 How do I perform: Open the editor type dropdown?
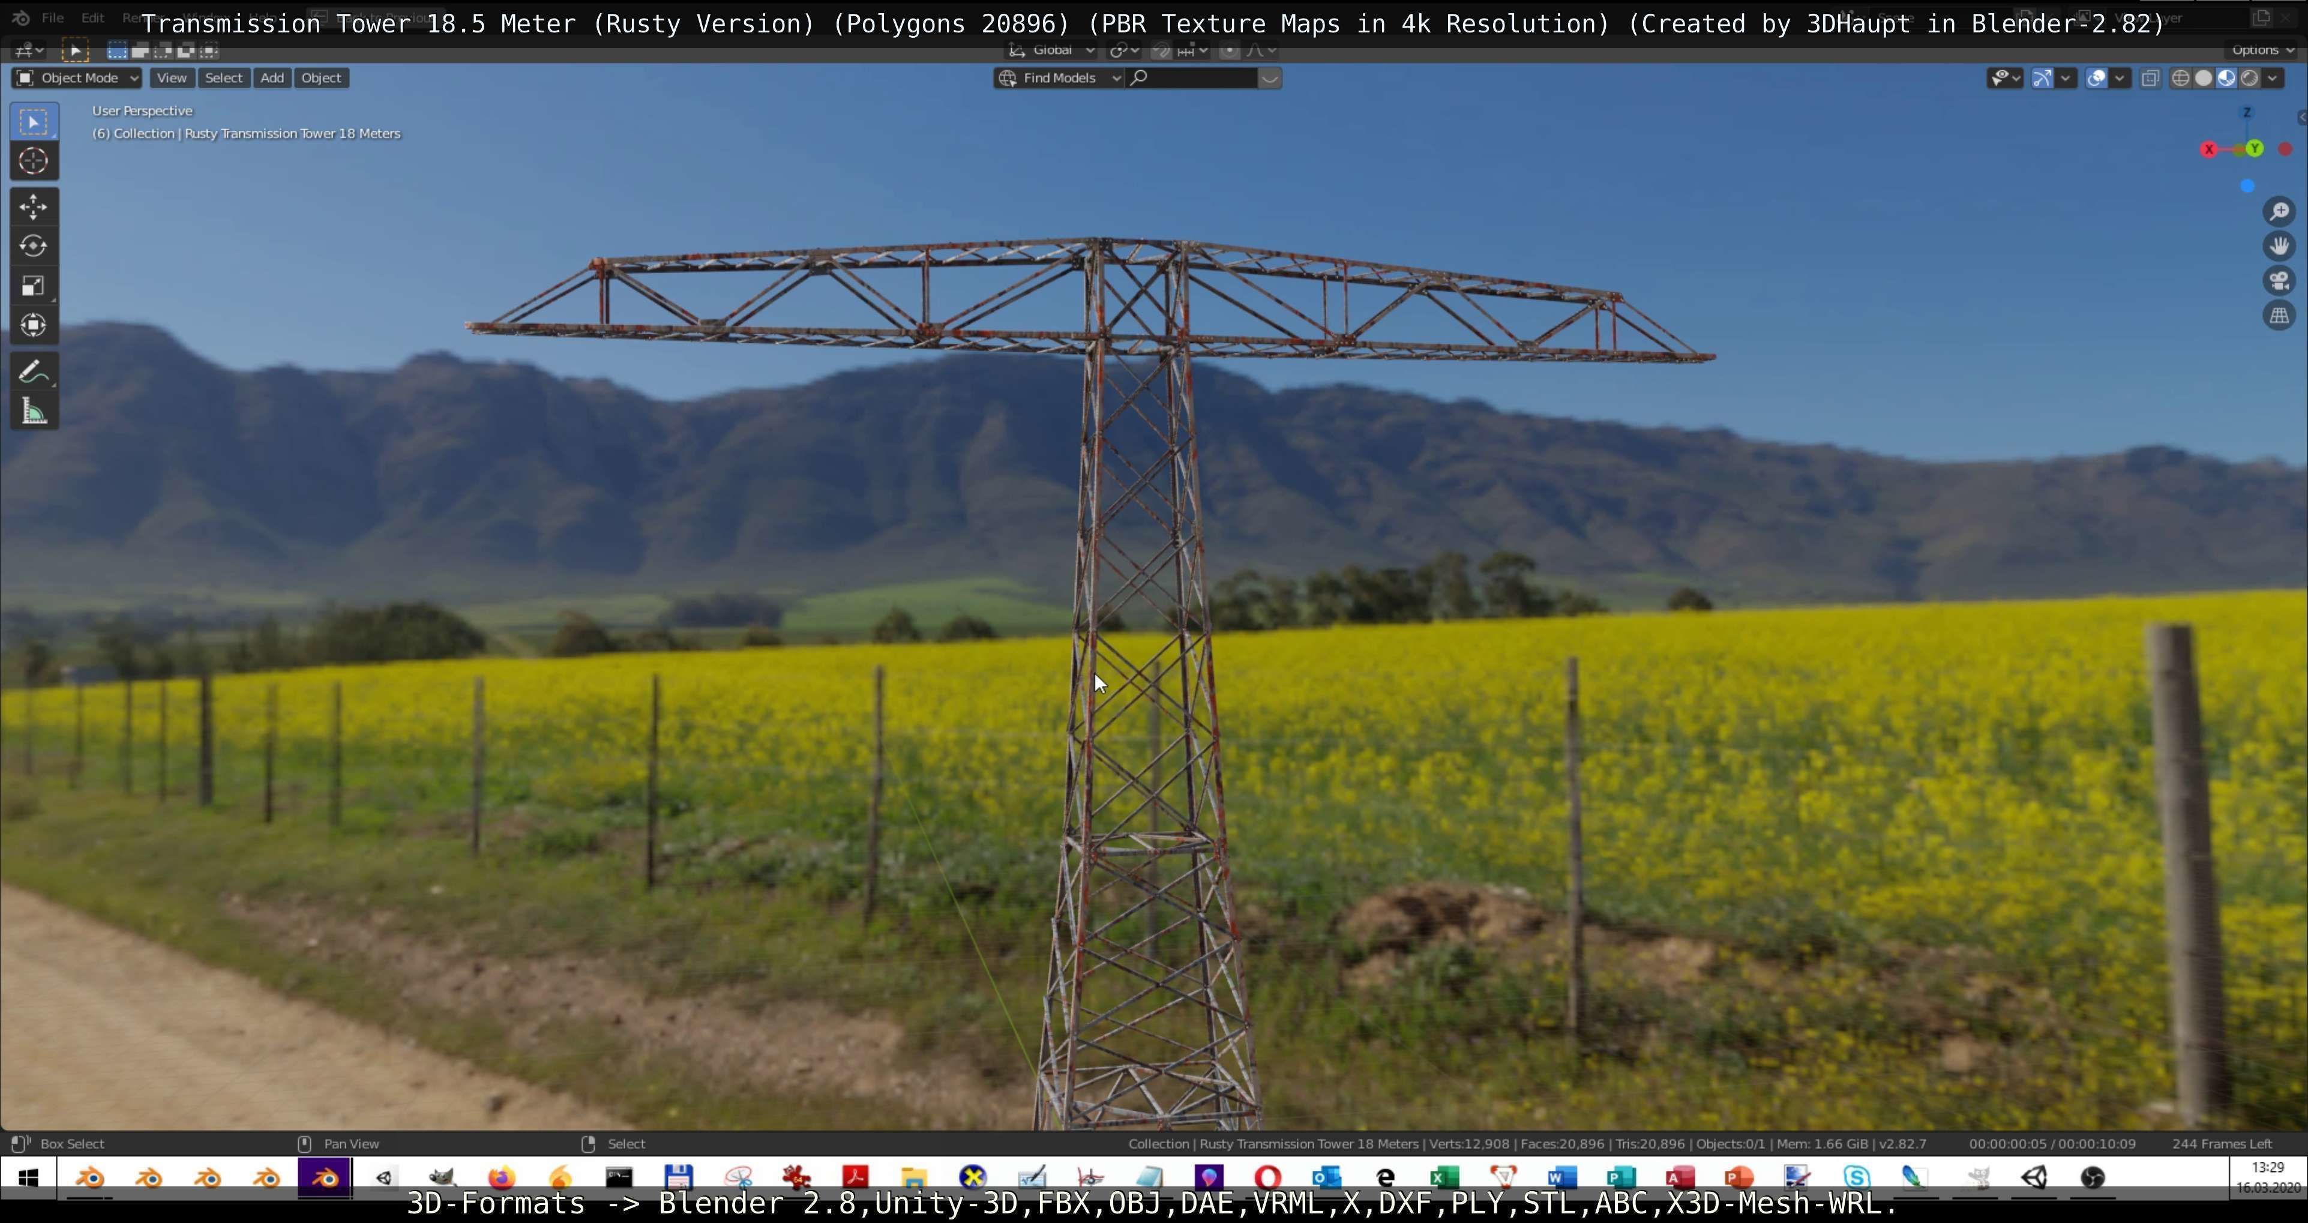click(29, 51)
